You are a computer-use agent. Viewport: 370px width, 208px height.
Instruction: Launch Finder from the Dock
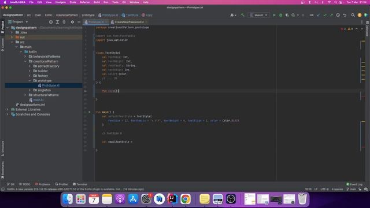point(68,199)
